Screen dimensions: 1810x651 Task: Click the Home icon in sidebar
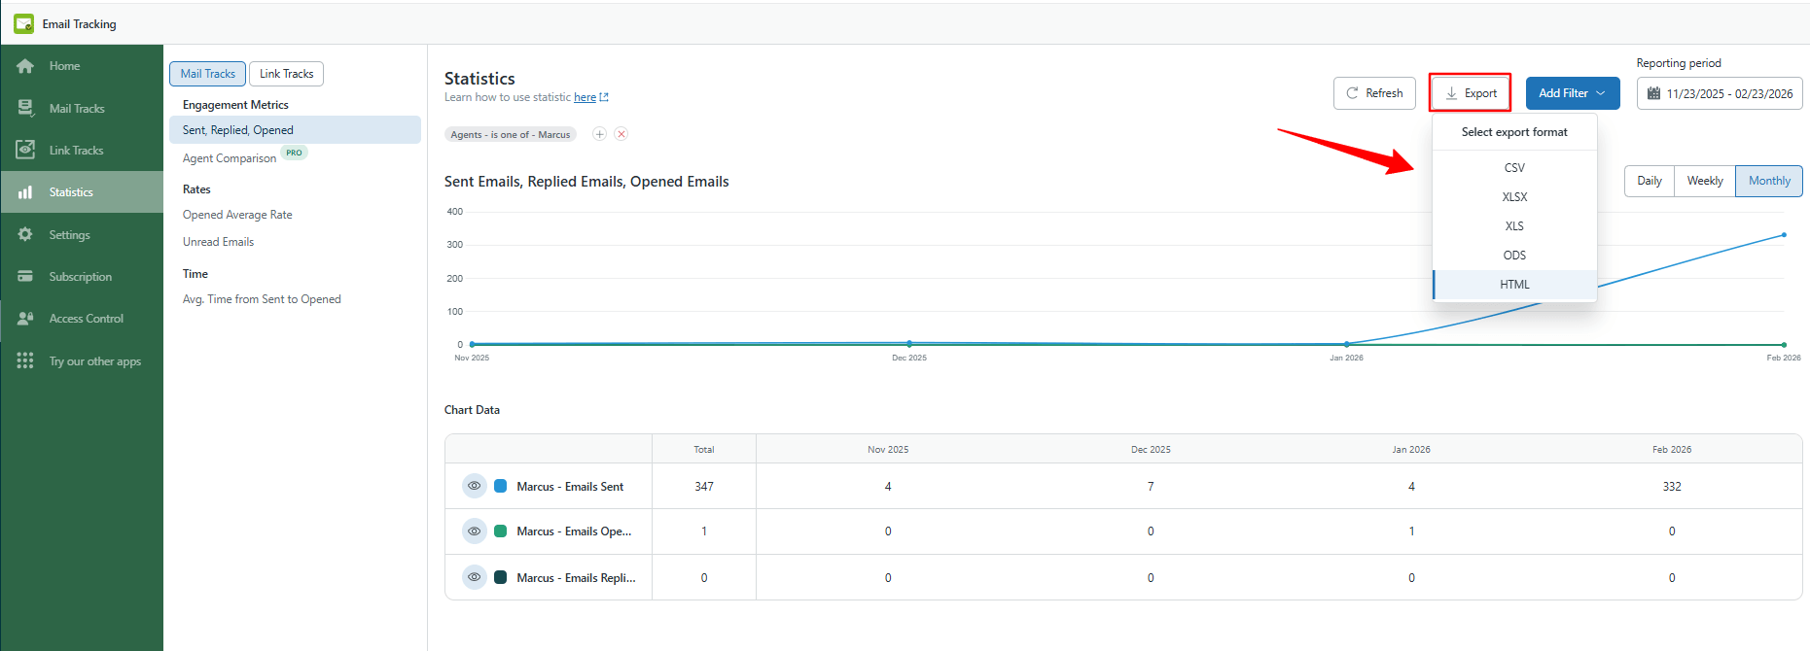pos(25,66)
